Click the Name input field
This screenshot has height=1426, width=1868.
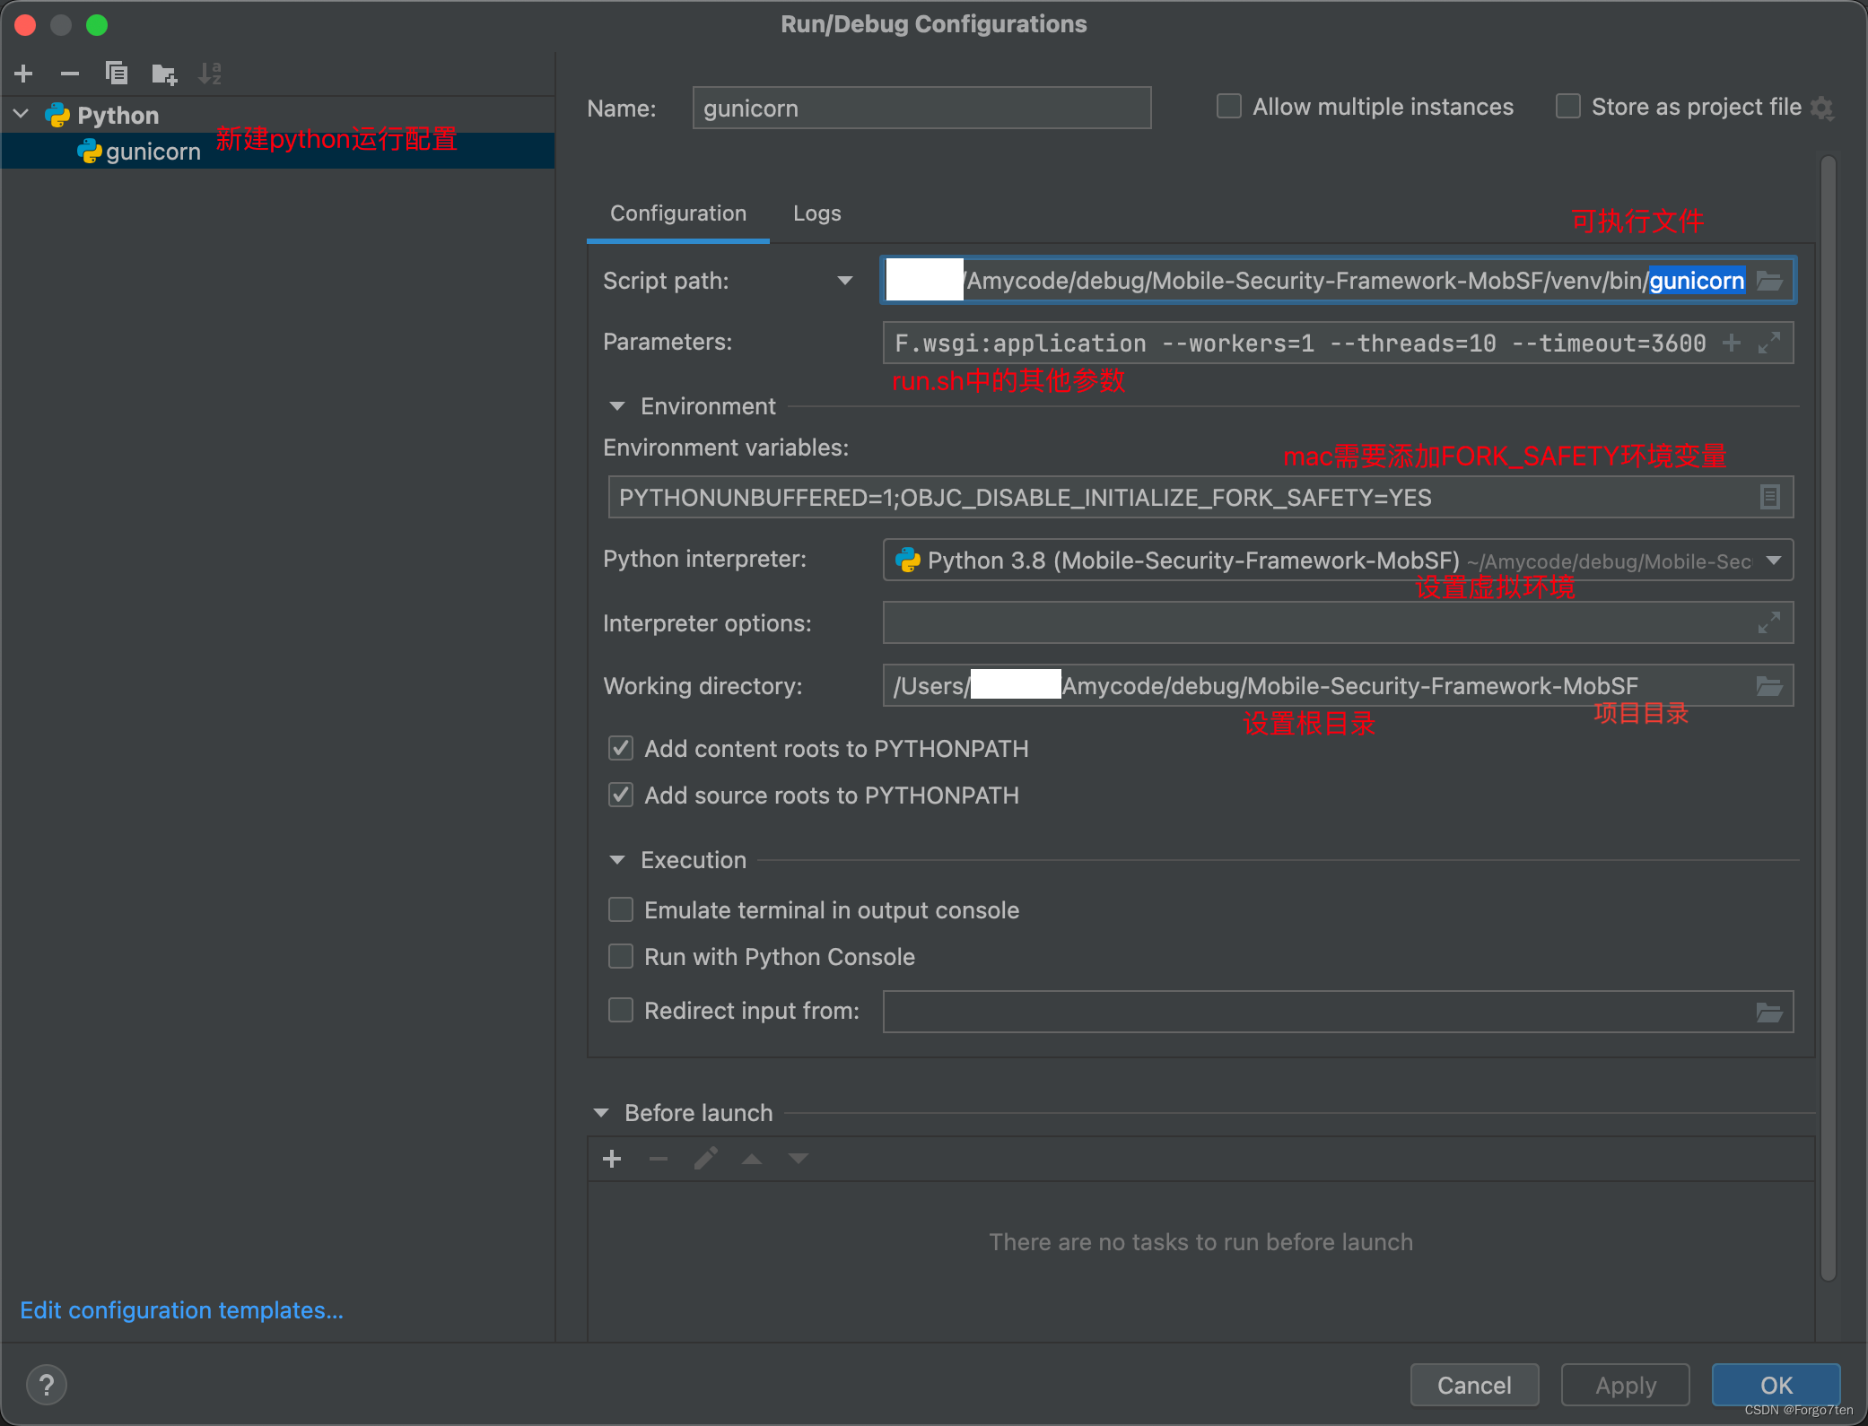click(x=922, y=108)
